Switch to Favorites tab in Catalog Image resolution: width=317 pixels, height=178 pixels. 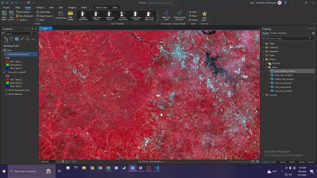282,33
